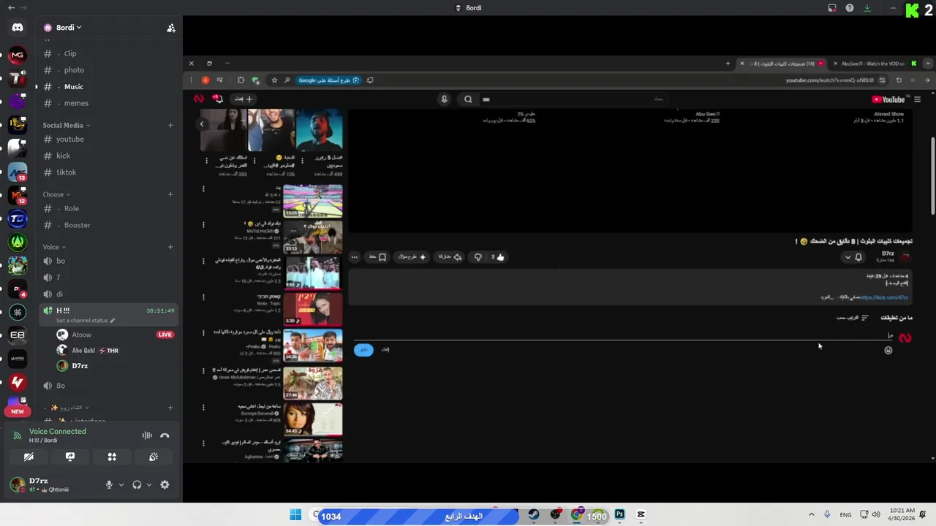Open the Discord help question mark icon
Viewport: 936px width, 526px height.
(x=850, y=8)
